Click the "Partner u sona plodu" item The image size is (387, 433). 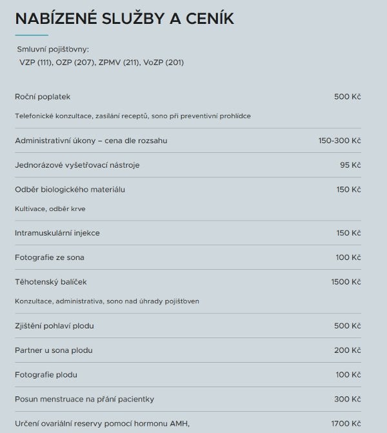(54, 350)
